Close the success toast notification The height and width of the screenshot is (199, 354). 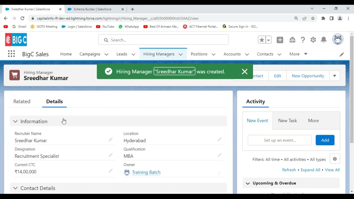(x=244, y=72)
